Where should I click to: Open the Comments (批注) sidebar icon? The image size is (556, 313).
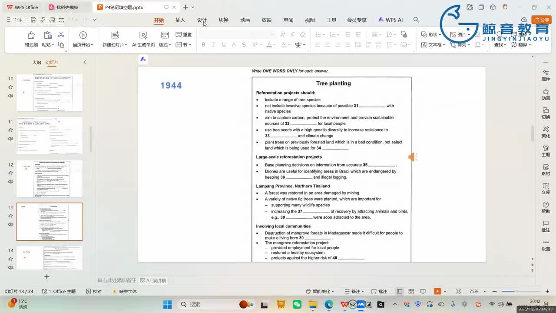pyautogui.click(x=546, y=226)
